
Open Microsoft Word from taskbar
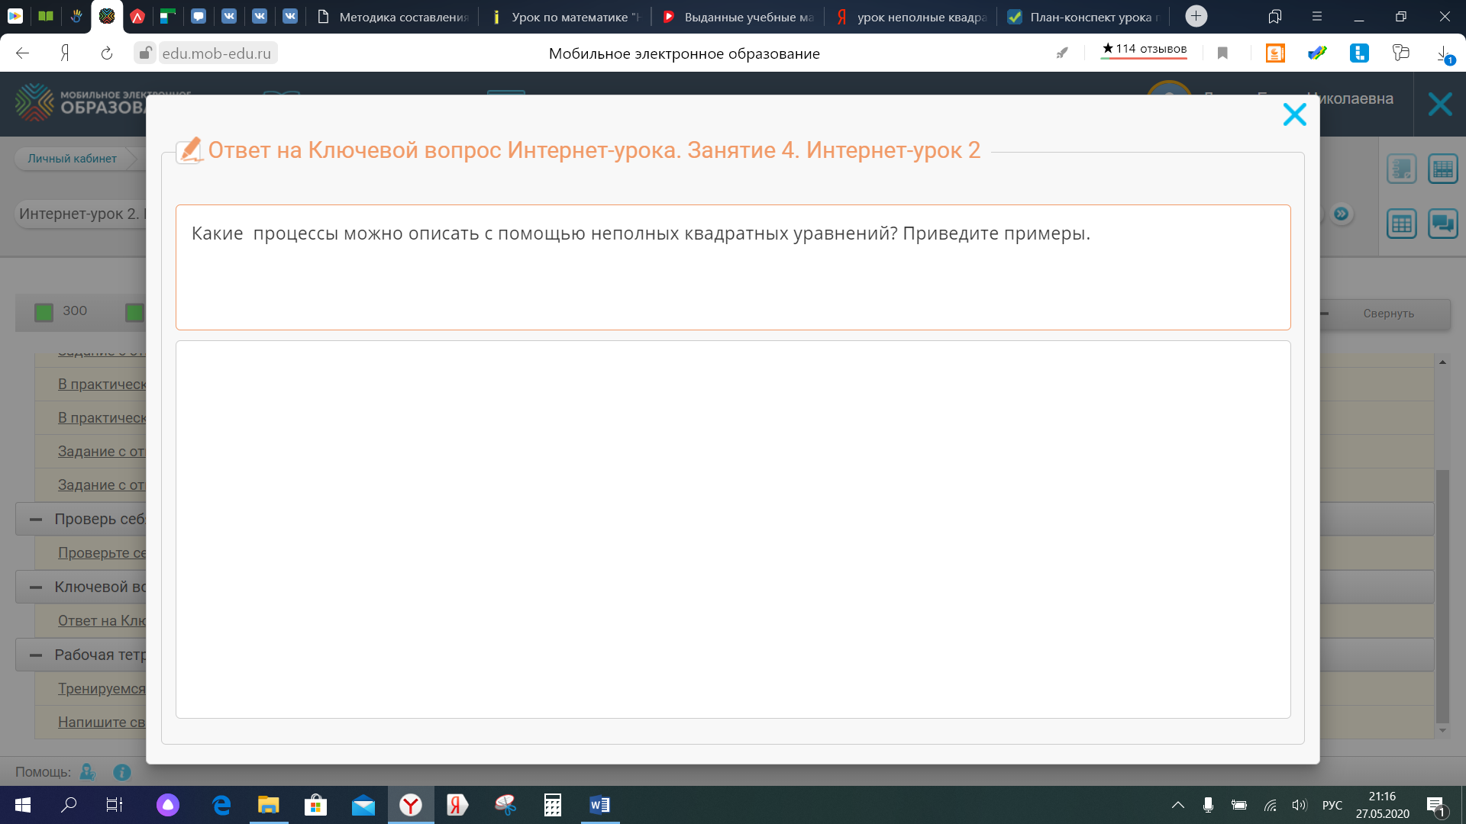[599, 805]
